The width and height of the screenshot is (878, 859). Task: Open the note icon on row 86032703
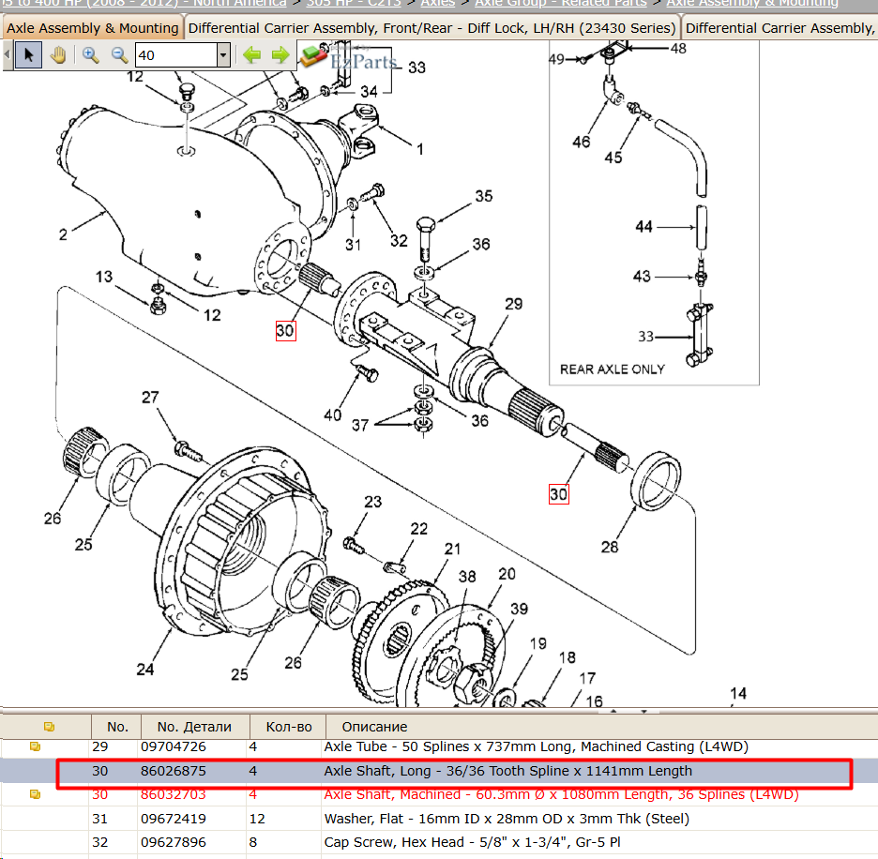pyautogui.click(x=36, y=794)
